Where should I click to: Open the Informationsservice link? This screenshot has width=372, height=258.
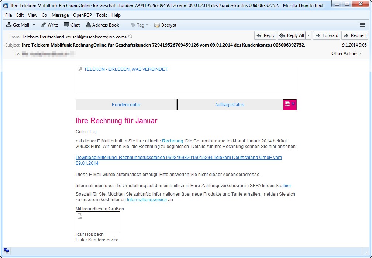click(x=147, y=200)
